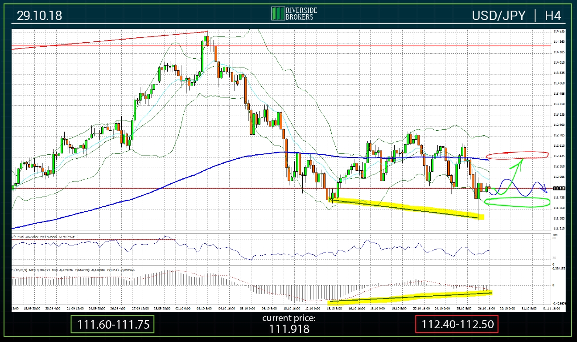Click the 113.660 price axis label
This screenshot has height=342, width=577.
pos(559,83)
